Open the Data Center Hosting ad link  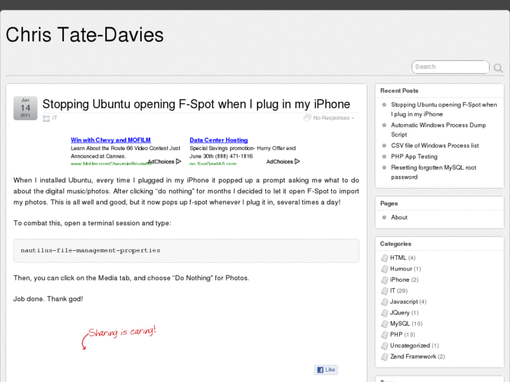pos(219,140)
